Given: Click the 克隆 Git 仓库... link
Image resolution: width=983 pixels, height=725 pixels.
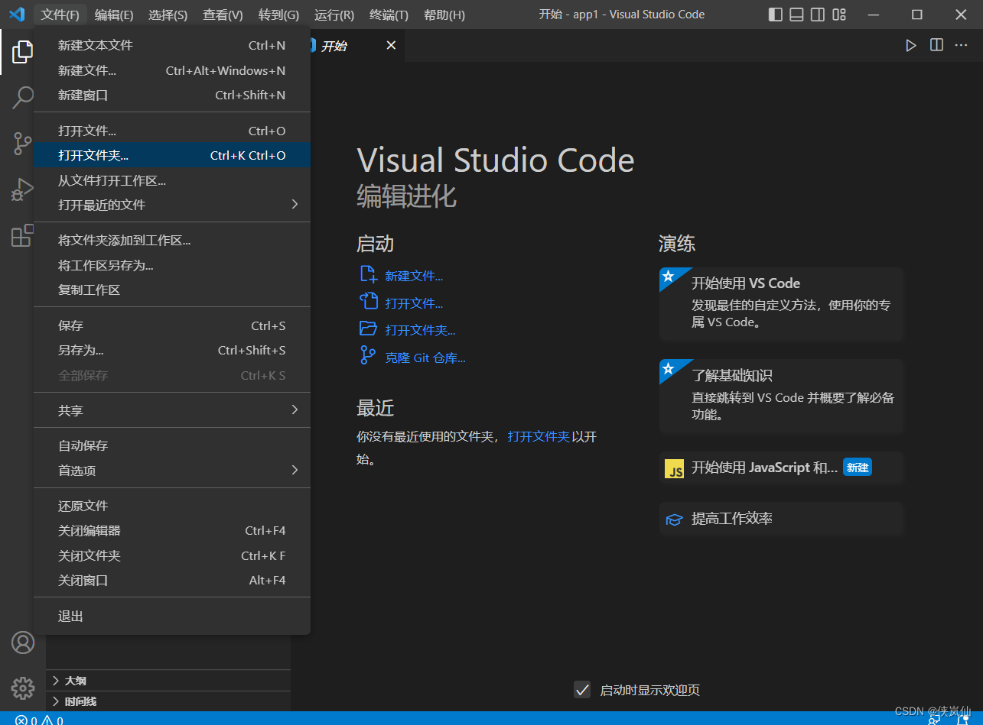Looking at the screenshot, I should pyautogui.click(x=425, y=358).
